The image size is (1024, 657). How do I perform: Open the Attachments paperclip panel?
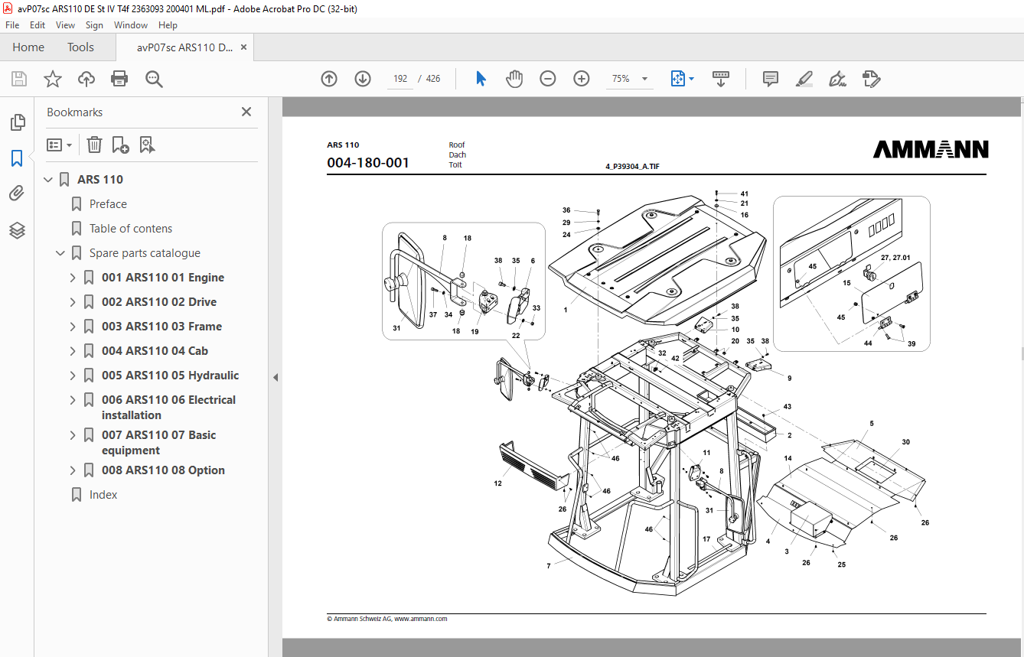pyautogui.click(x=17, y=194)
